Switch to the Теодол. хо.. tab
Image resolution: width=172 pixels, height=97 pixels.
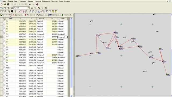point(42,15)
